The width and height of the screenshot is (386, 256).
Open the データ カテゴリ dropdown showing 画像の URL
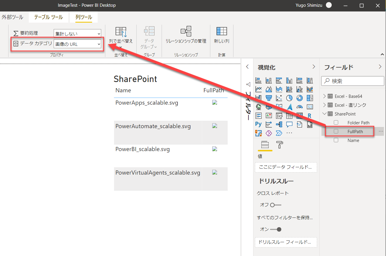pyautogui.click(x=77, y=44)
